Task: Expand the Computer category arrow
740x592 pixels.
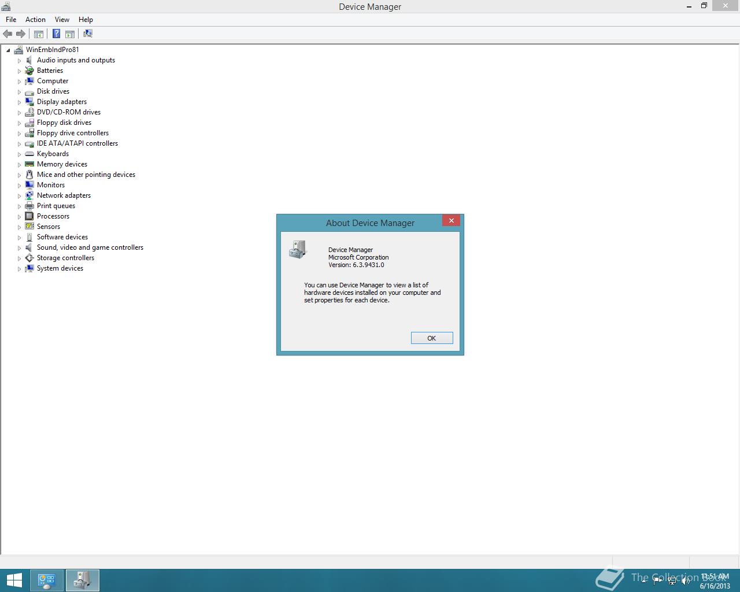Action: (x=19, y=82)
